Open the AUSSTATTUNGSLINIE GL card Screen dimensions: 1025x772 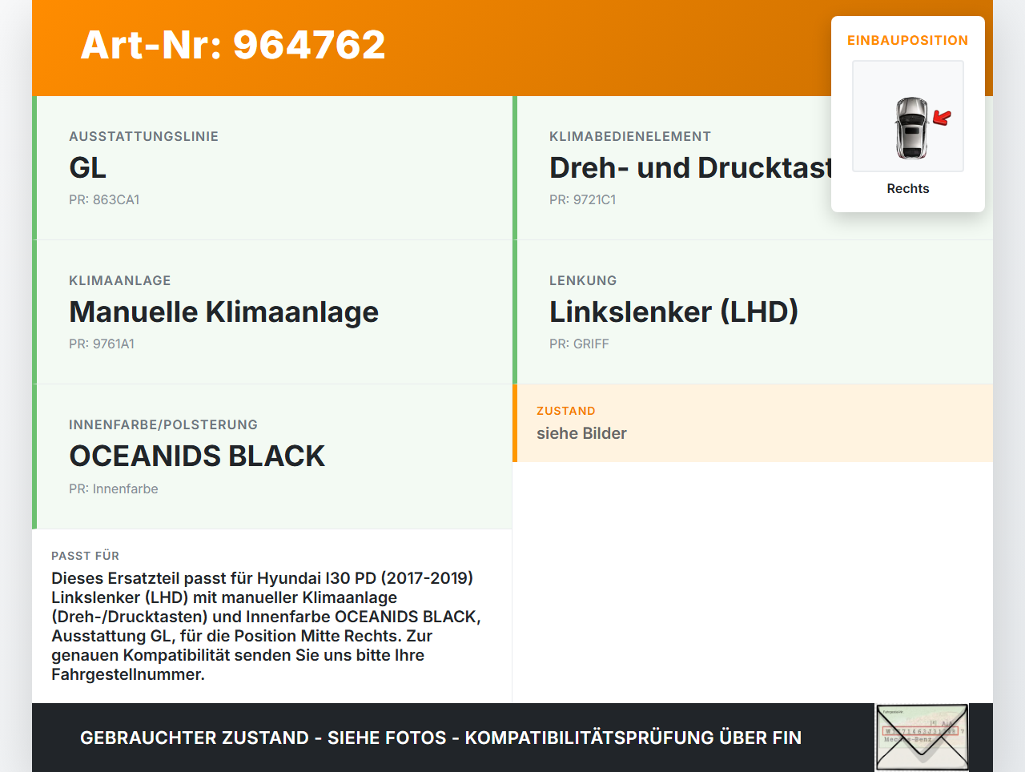point(272,167)
